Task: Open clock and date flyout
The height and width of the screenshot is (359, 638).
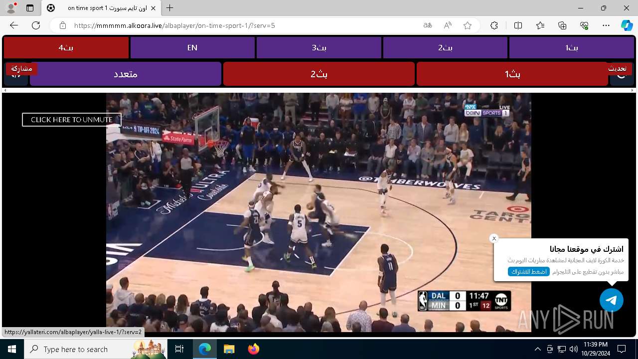Action: (x=595, y=349)
